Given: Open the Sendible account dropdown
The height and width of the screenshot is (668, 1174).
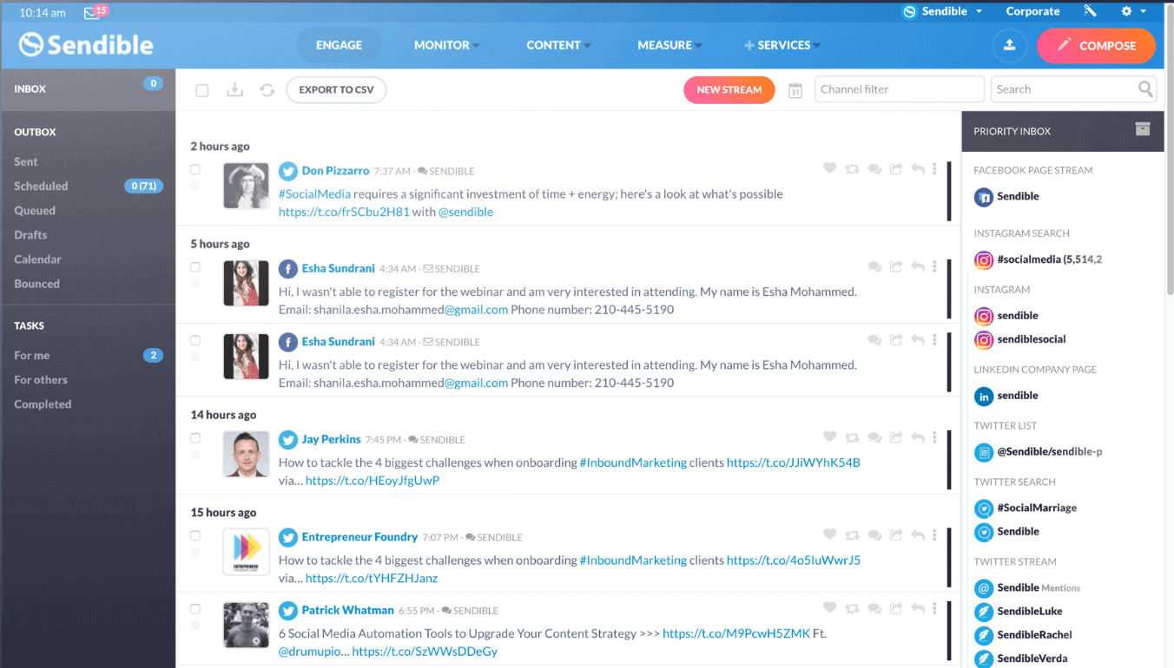Looking at the screenshot, I should pos(943,11).
